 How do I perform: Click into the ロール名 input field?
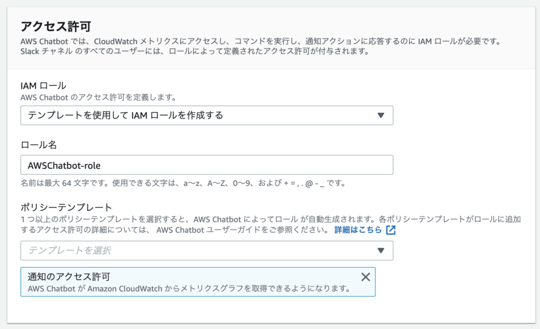pos(205,164)
